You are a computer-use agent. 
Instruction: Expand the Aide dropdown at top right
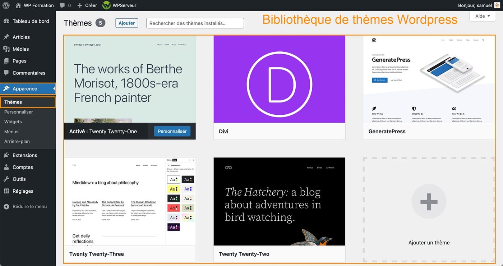point(482,16)
